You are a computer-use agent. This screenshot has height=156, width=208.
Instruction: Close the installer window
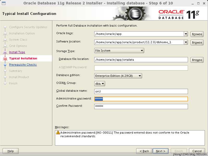tap(204, 3)
